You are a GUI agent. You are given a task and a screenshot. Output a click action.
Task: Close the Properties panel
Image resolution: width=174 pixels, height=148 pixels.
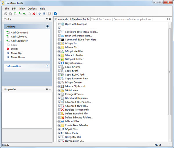(50, 89)
